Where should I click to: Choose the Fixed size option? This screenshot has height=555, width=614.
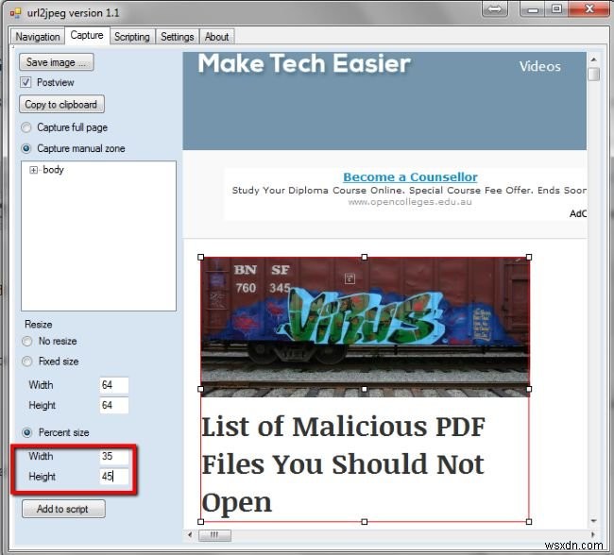click(x=27, y=362)
